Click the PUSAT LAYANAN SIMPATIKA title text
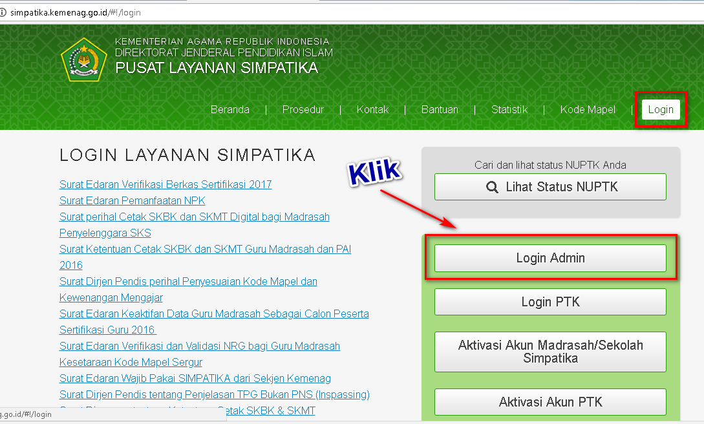Image resolution: width=704 pixels, height=424 pixels. click(217, 68)
